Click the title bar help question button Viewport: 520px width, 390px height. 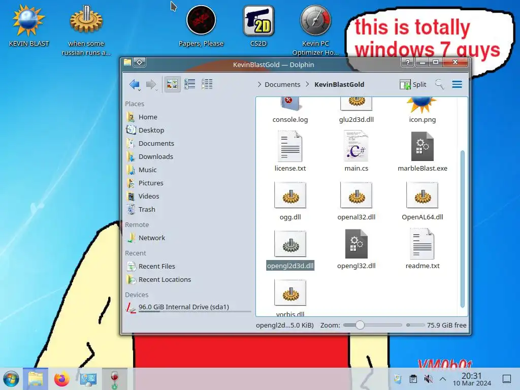(408, 62)
